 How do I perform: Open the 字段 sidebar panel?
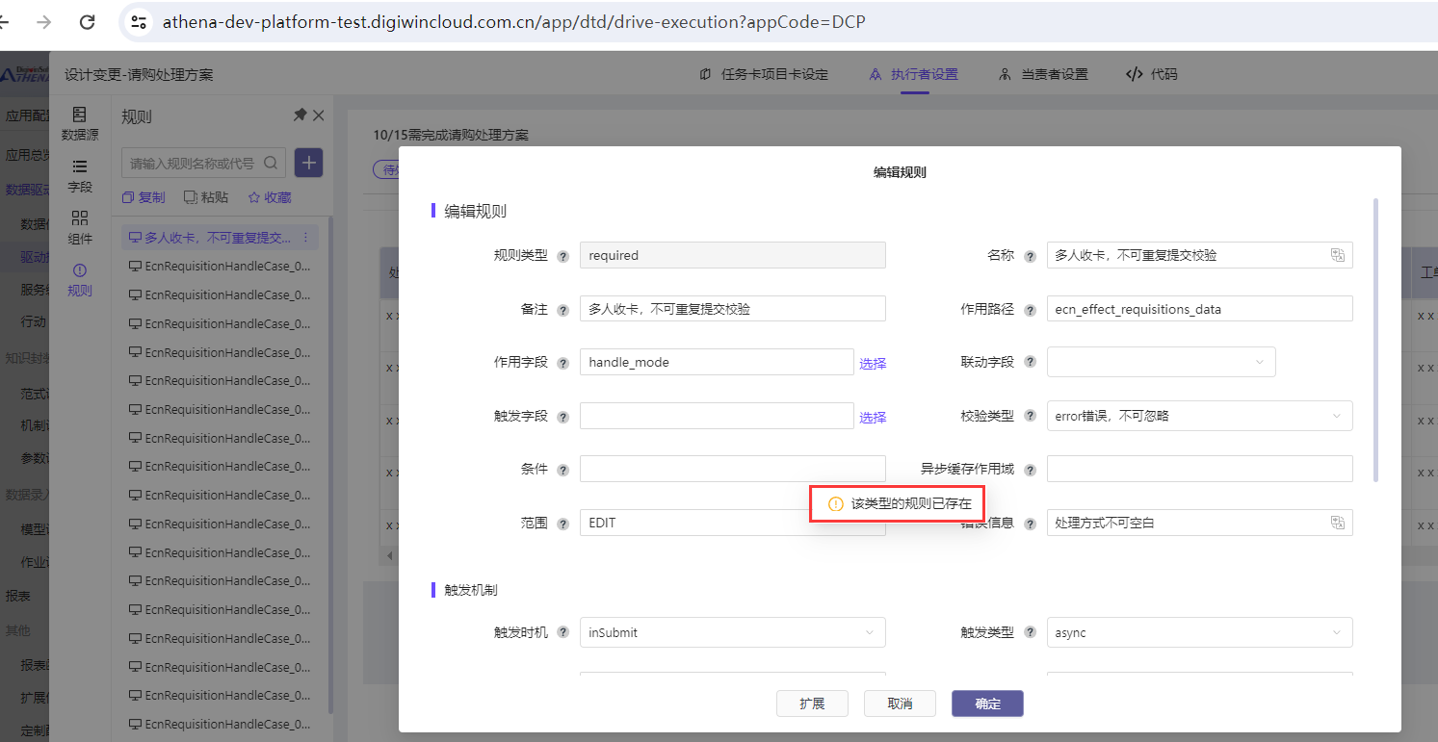pyautogui.click(x=80, y=176)
